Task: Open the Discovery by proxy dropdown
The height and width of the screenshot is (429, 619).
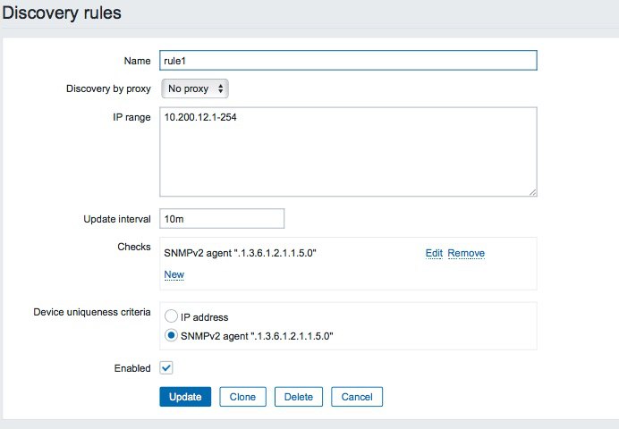Action: [195, 88]
